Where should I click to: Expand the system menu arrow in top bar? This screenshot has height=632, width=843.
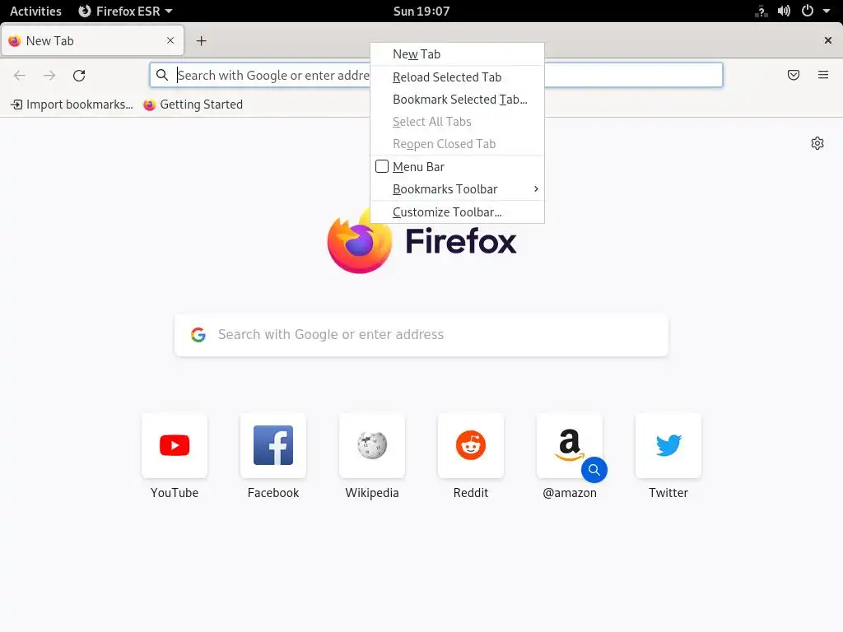click(827, 11)
